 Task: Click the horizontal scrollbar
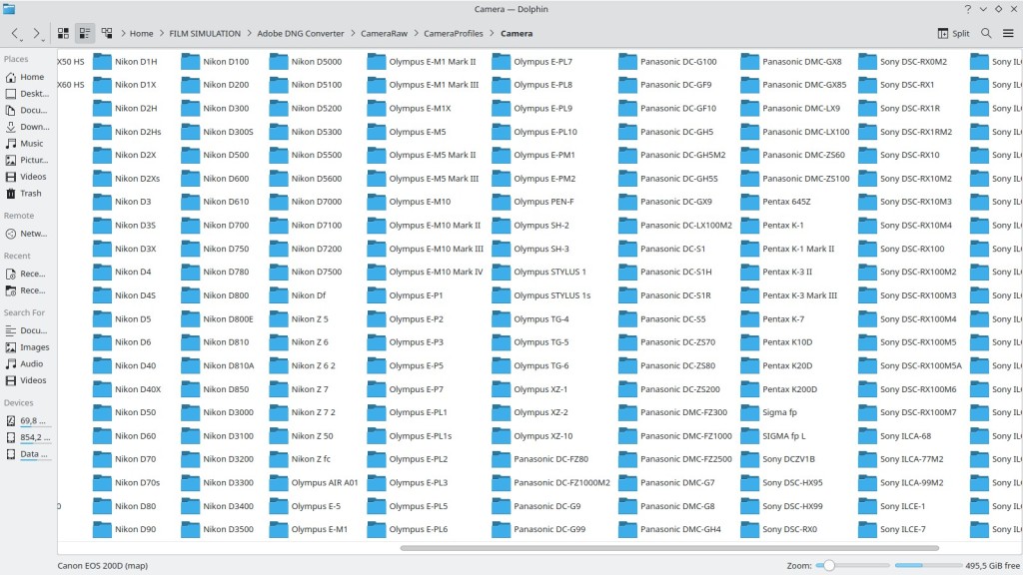click(669, 548)
